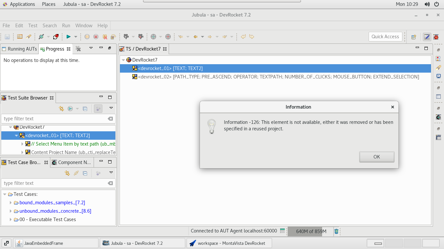Click OK in Information dialog
This screenshot has height=249, width=444.
pyautogui.click(x=377, y=157)
